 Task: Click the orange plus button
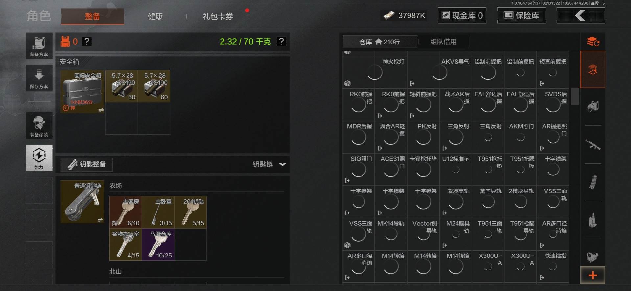593,275
